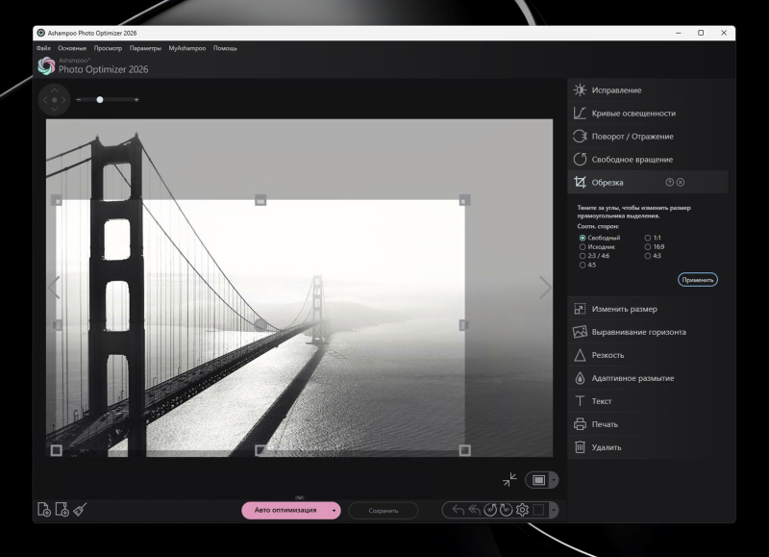The height and width of the screenshot is (557, 769).
Task: Open Файл menu
Action: tap(43, 48)
